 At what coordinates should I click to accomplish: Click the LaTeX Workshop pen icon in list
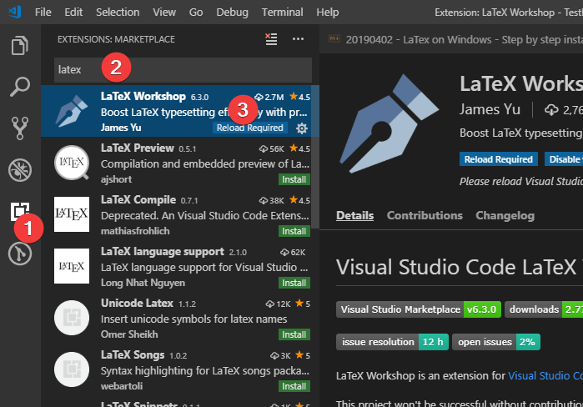[x=72, y=111]
